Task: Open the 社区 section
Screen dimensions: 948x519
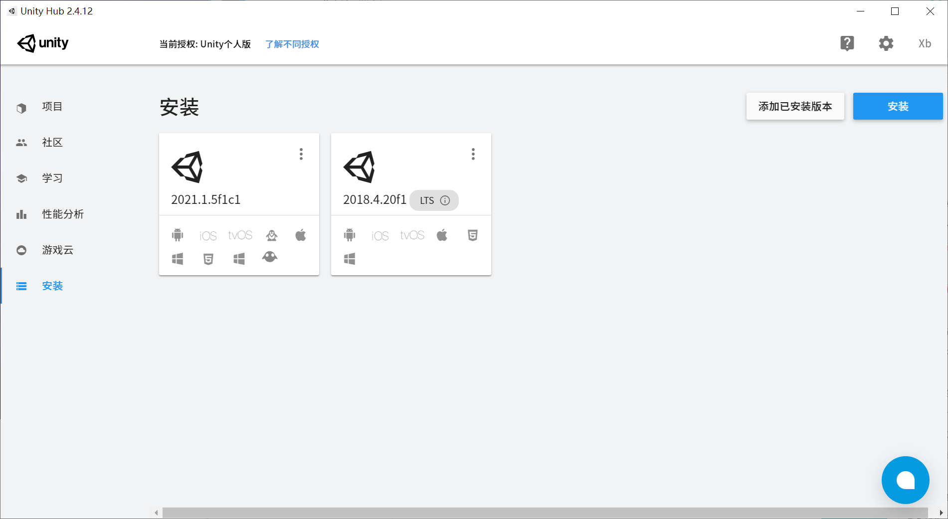Action: click(x=52, y=142)
